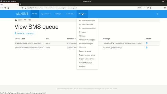Open a new browser tab

(20, 4)
